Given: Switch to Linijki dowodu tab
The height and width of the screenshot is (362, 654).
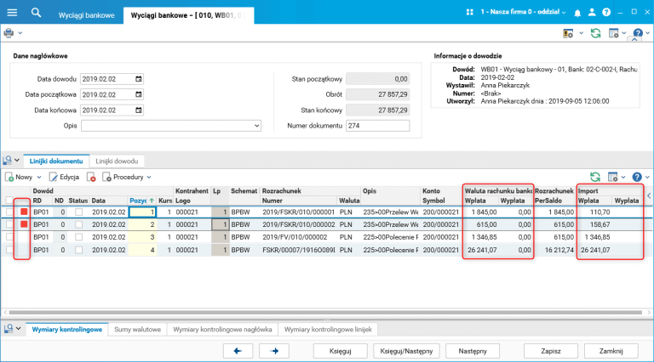Looking at the screenshot, I should coord(116,161).
